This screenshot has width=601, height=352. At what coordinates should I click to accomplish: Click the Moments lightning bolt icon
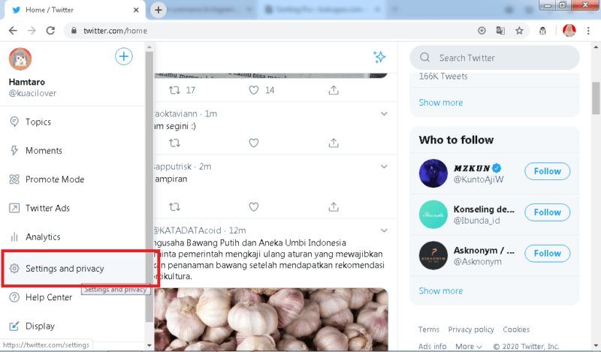tap(14, 151)
